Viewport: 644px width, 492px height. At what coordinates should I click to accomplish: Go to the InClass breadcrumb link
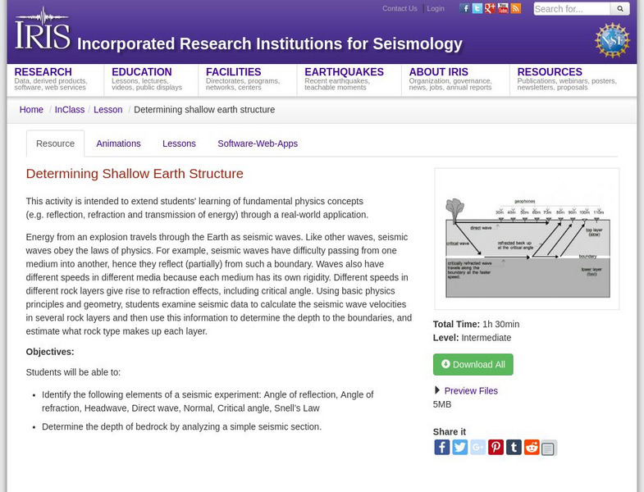pos(70,110)
